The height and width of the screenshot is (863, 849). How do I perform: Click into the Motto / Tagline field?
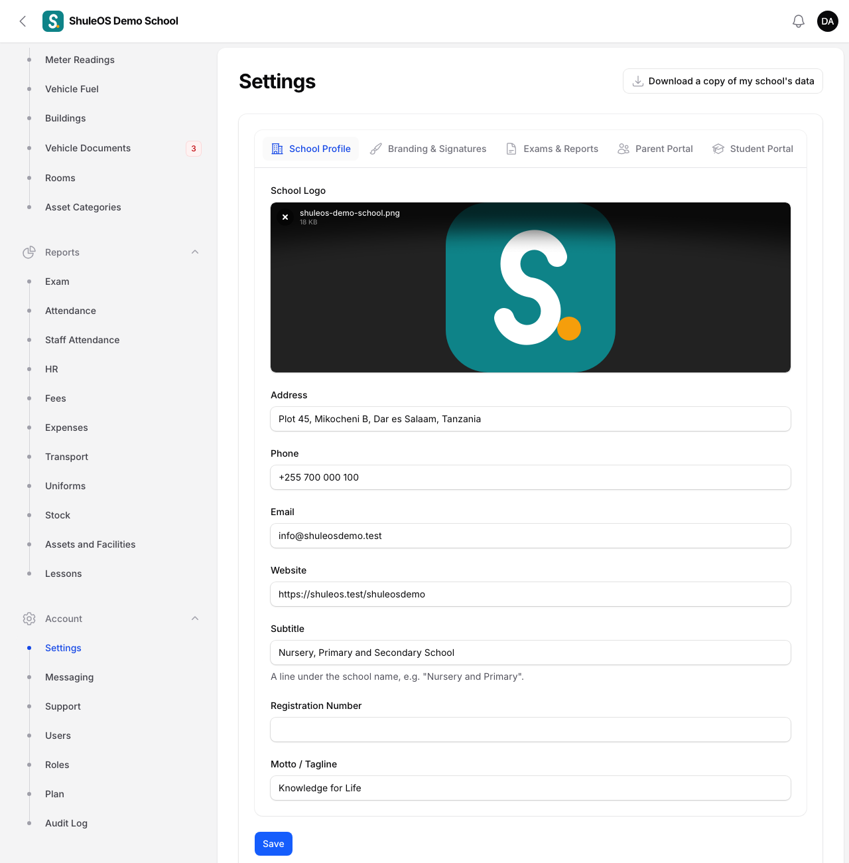(x=531, y=788)
